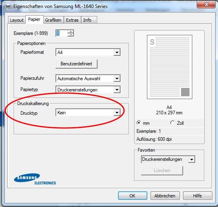
Task: Click the A4 page preview thumbnail
Action: [x=169, y=67]
